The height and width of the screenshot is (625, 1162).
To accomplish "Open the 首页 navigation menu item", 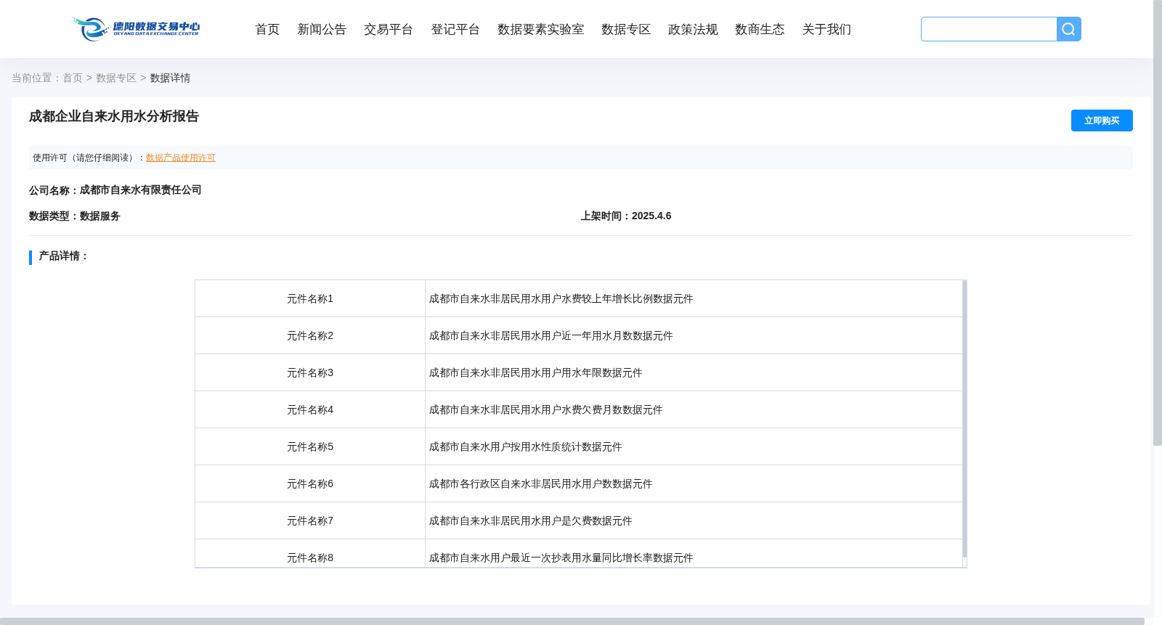I will point(267,29).
